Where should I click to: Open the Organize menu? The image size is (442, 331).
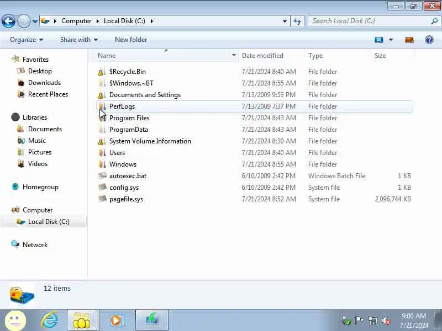[x=27, y=40]
